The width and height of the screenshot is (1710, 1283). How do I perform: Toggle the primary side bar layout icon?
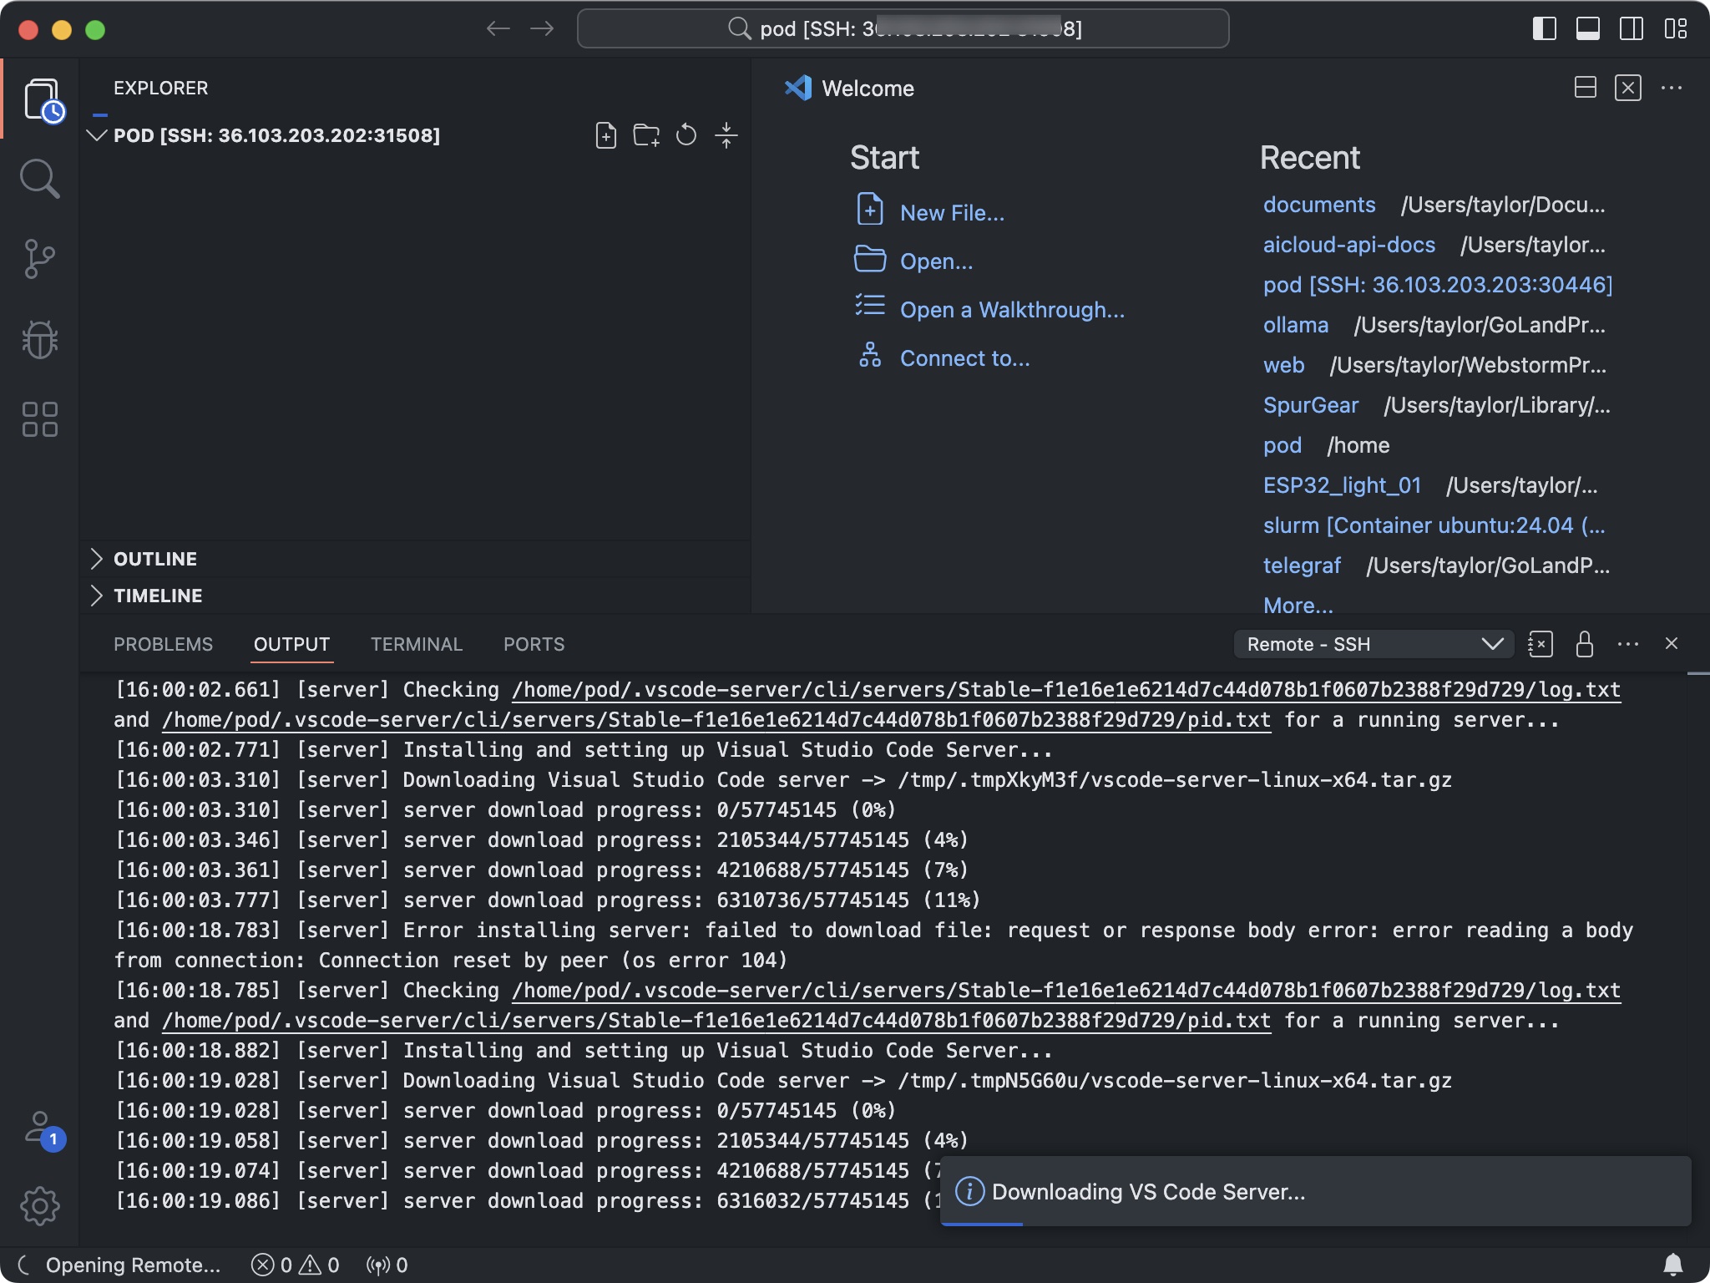coord(1545,28)
